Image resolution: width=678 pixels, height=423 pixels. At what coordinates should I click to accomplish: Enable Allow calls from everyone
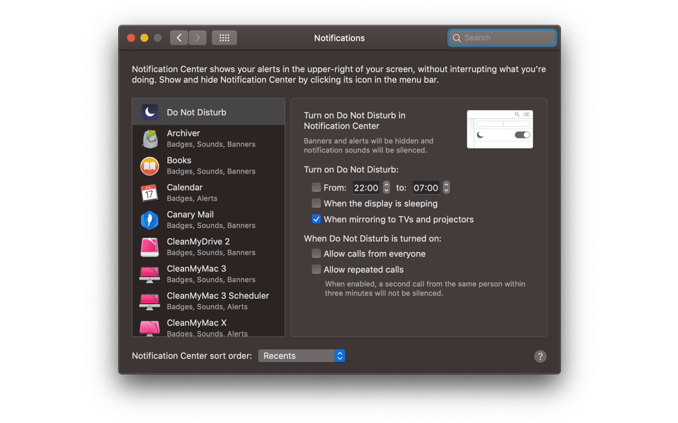point(316,254)
